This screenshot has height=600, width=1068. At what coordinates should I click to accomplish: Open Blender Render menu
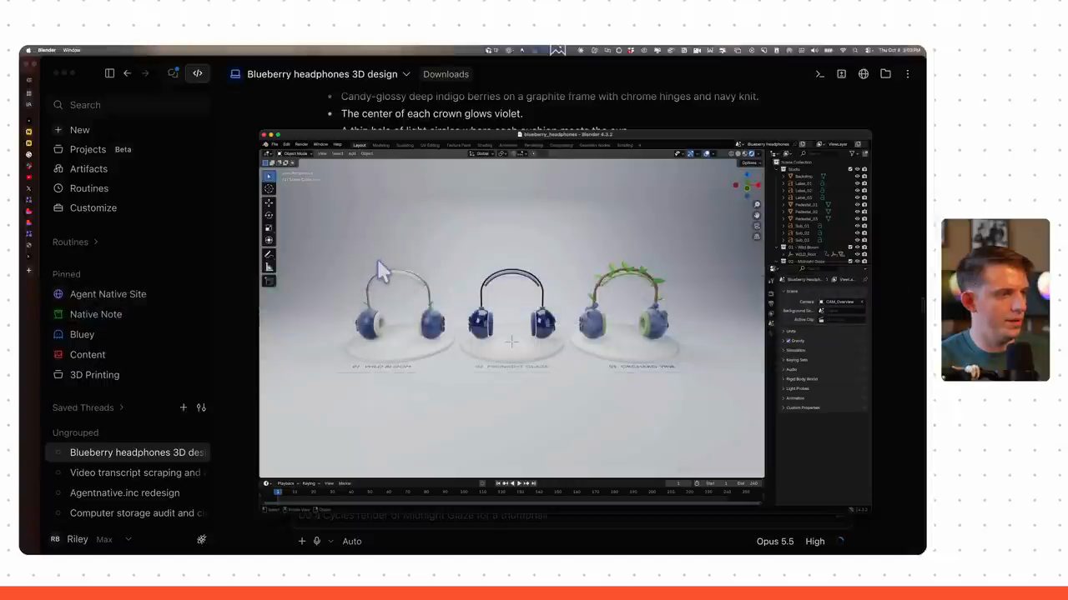[301, 144]
